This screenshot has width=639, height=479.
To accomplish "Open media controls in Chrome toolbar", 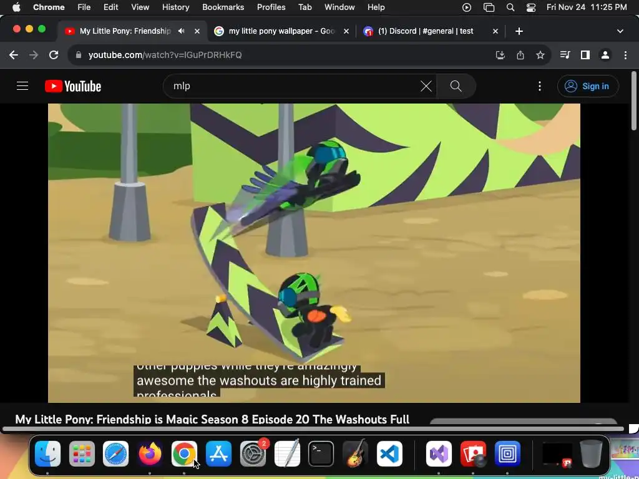I will [x=565, y=55].
